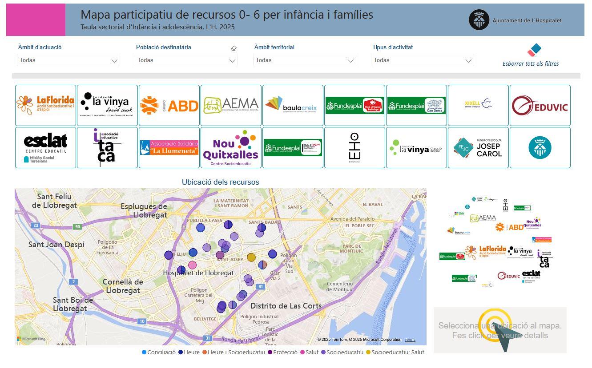Select the Nou Quitxalles tile
This screenshot has width=592, height=368.
[x=231, y=147]
